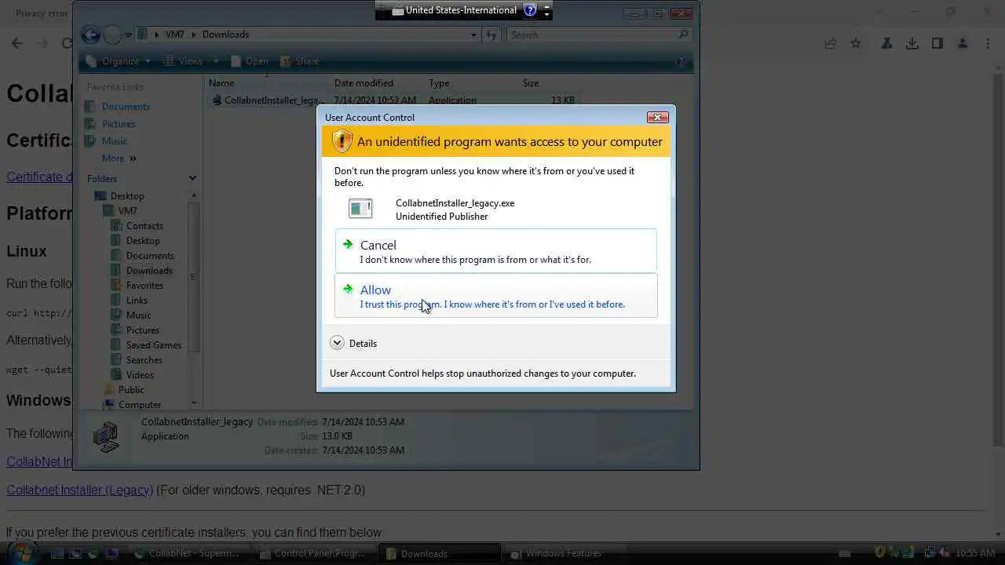Click the CollabnetInstaller_legacy.exe program icon in UAC
Image resolution: width=1005 pixels, height=565 pixels.
pyautogui.click(x=360, y=209)
